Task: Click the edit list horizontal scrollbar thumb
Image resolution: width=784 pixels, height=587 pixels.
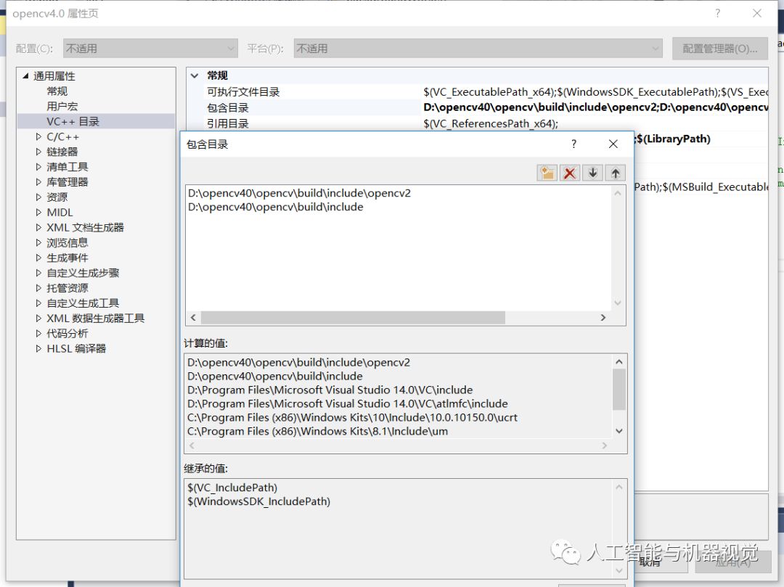Action: point(353,318)
